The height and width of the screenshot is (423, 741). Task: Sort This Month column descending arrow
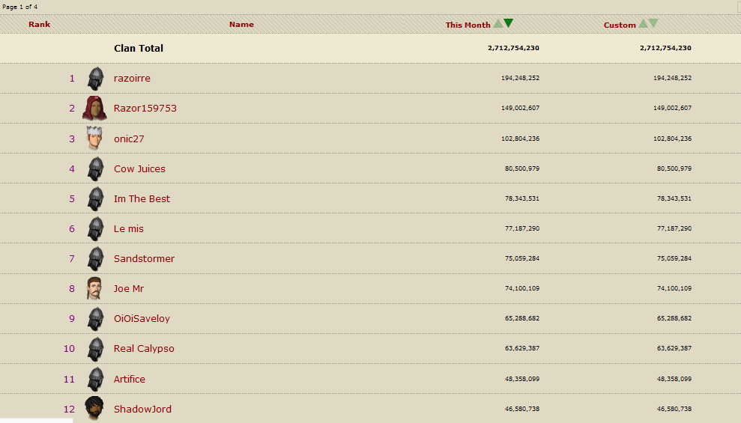(x=509, y=24)
